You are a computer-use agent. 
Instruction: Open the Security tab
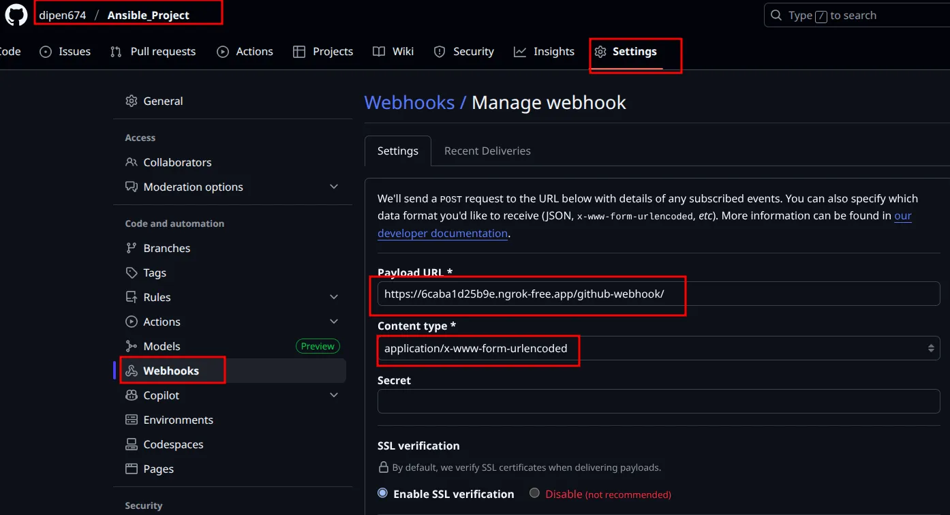click(464, 52)
